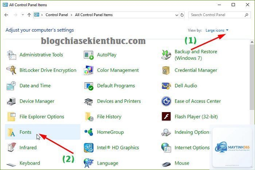
Task: Open the BitLocker Drive Encryption icon
Action: tap(11, 70)
